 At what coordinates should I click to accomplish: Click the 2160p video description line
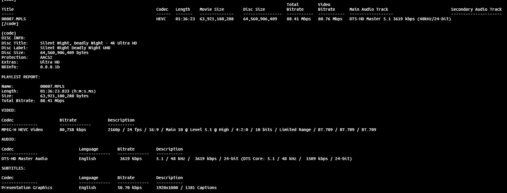[242, 129]
